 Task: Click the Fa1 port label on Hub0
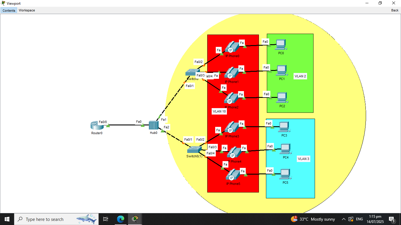pos(164,119)
